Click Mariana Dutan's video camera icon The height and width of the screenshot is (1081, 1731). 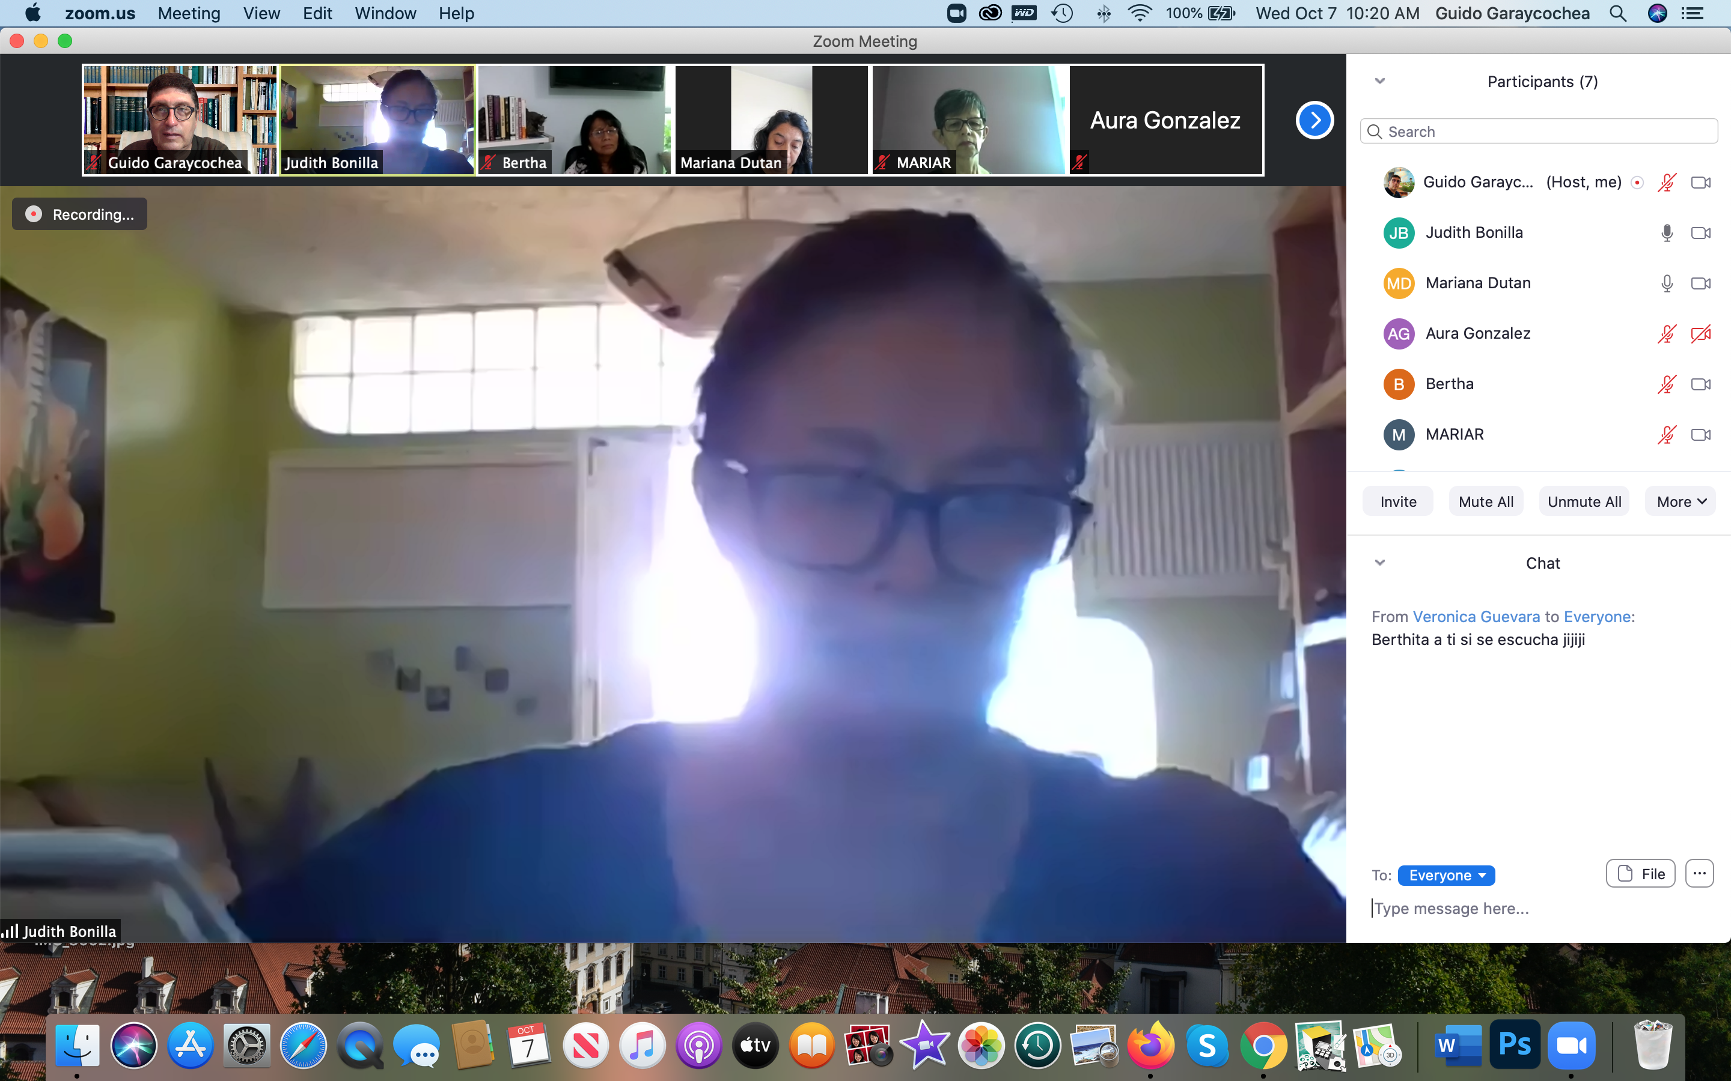[x=1700, y=283]
